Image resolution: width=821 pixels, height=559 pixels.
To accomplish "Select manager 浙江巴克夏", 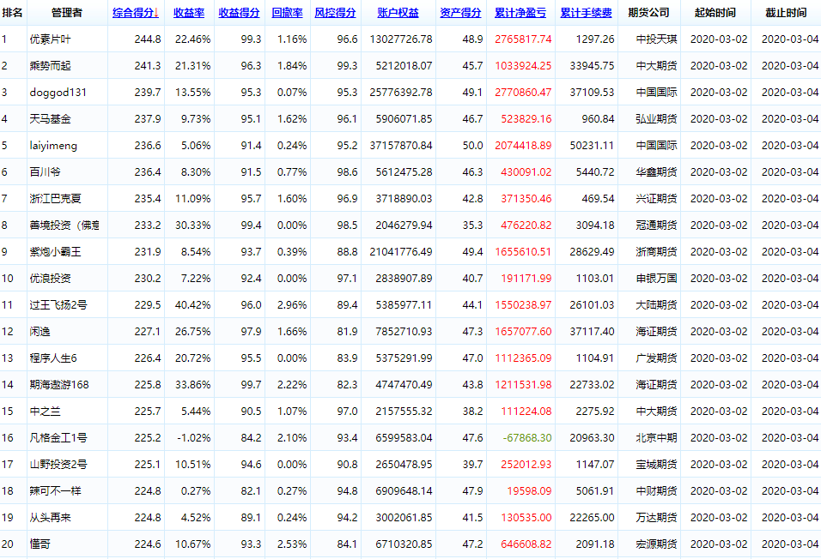I will click(x=56, y=199).
